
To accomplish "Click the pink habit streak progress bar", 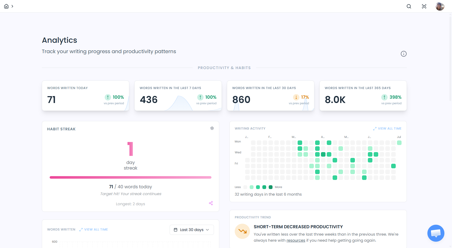I will [131, 177].
